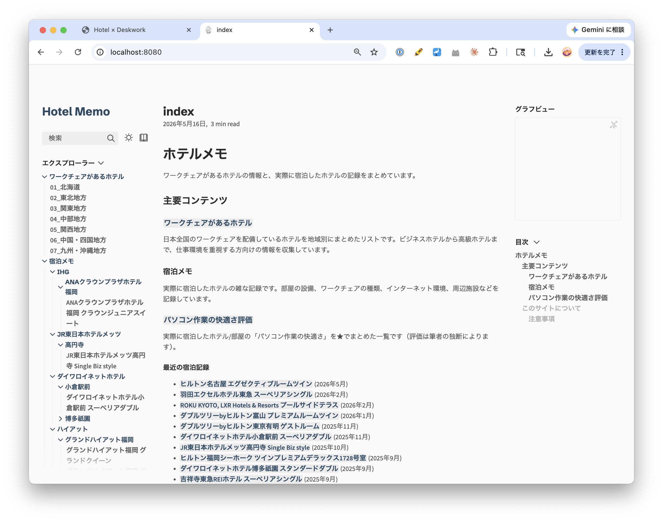Open the site info icon in address bar
The height and width of the screenshot is (522, 663).
tap(100, 52)
